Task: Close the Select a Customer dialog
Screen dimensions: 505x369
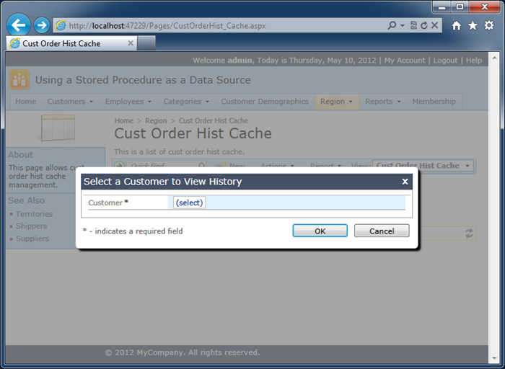Action: 405,182
